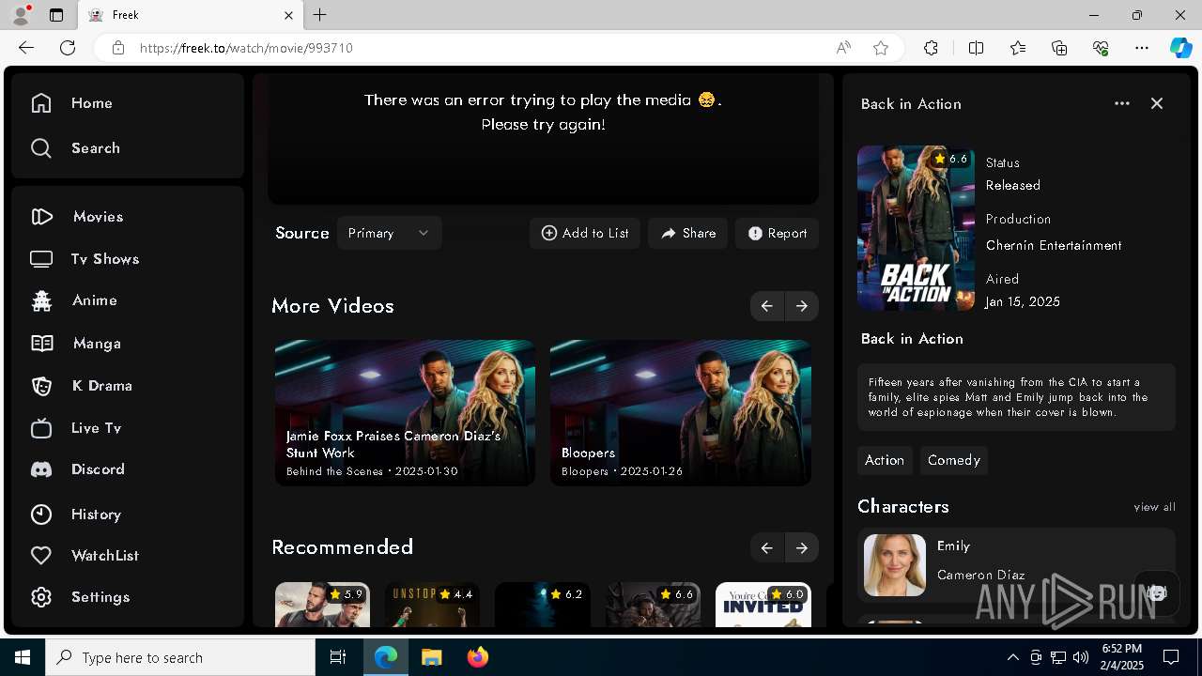Image resolution: width=1202 pixels, height=676 pixels.
Task: Click the address bar URL
Action: coord(246,48)
